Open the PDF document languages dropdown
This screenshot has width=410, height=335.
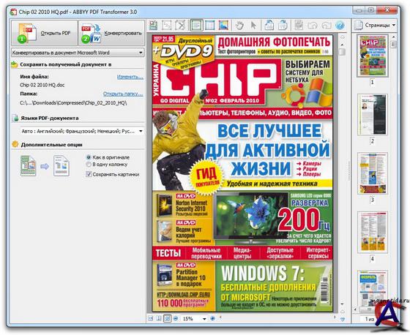click(x=82, y=131)
